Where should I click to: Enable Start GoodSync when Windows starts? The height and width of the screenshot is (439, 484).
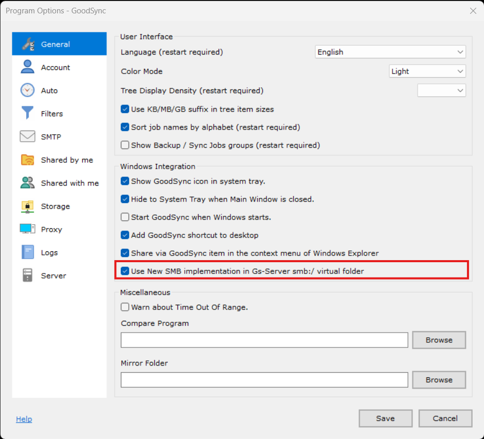click(125, 217)
